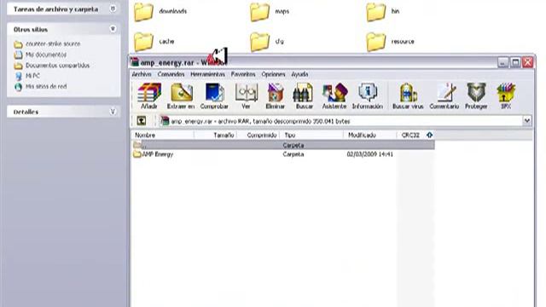Collapse the Otros sitios panel

[113, 29]
